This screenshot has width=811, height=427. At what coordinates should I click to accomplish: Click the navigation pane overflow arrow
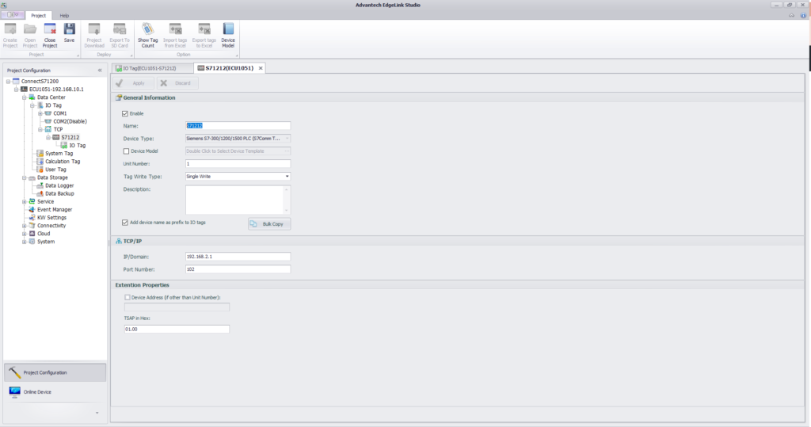[x=97, y=413]
